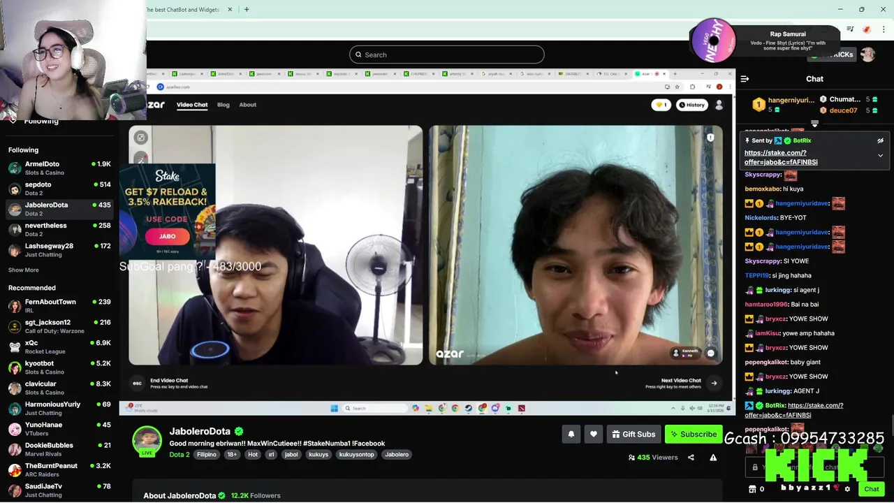Click the 18+ tag
The height and width of the screenshot is (503, 894).
point(232,455)
